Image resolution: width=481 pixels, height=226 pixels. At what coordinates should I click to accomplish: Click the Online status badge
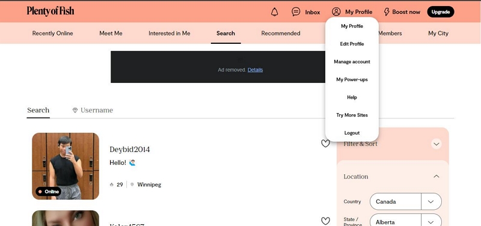[49, 192]
